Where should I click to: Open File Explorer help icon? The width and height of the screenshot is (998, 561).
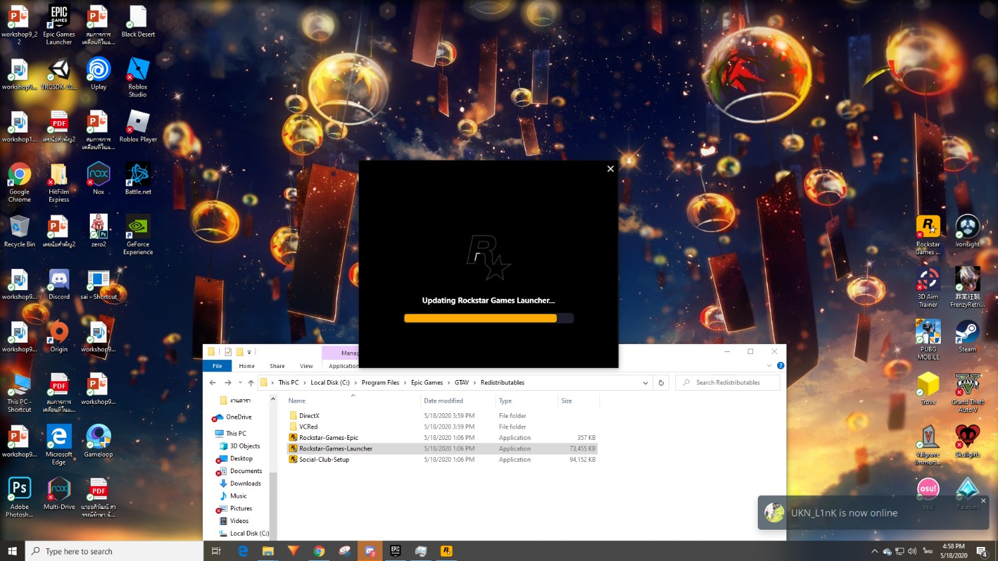click(780, 365)
